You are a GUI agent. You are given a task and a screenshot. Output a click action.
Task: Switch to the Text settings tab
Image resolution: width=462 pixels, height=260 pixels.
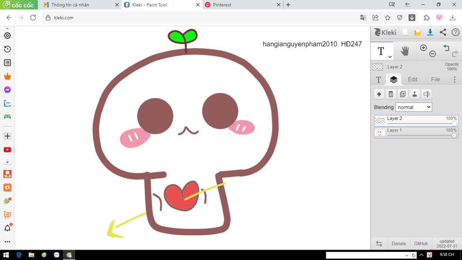click(x=379, y=79)
